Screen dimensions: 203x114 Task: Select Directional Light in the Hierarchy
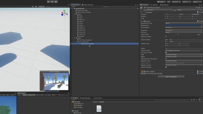(x=82, y=10)
